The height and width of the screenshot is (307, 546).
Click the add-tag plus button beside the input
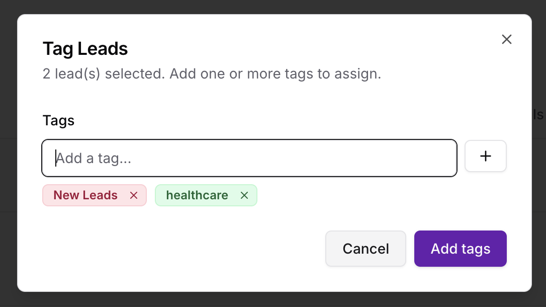(x=485, y=156)
